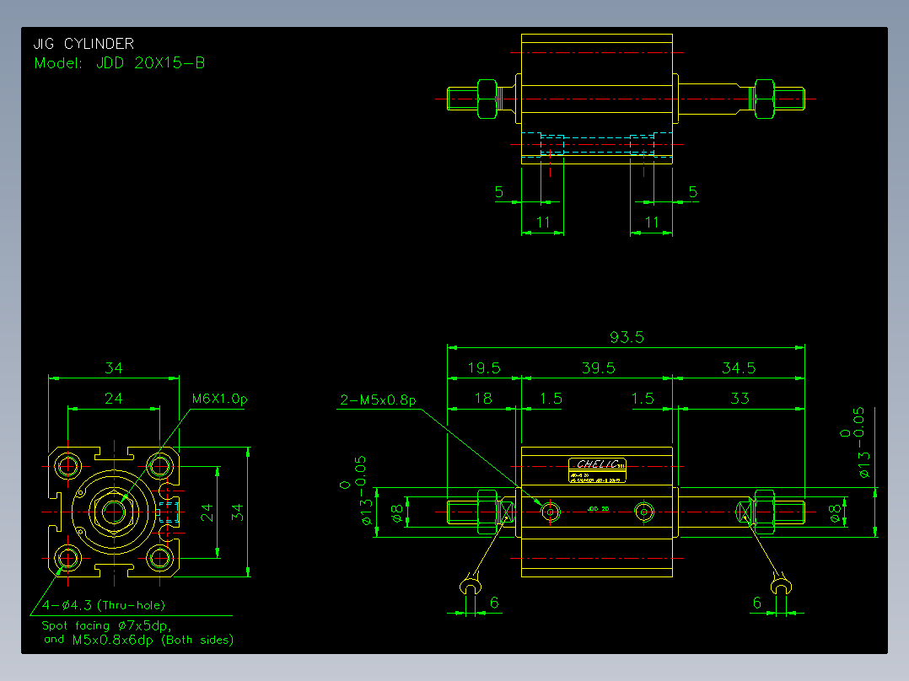Click the "Model: JDD 20X15-B" label

120,63
